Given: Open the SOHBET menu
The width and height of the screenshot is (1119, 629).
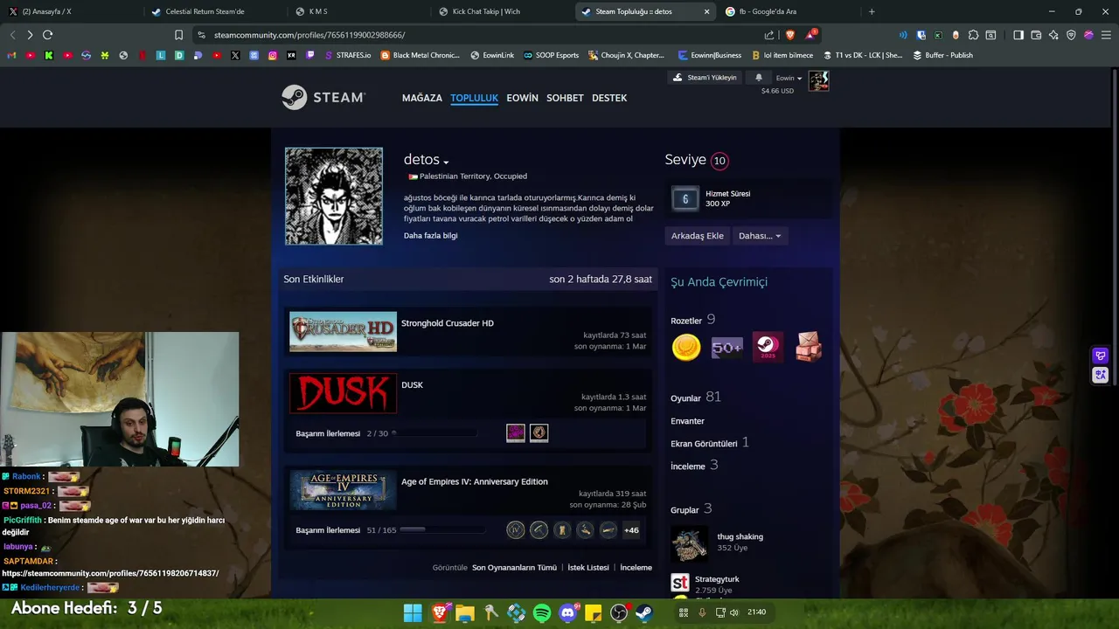Looking at the screenshot, I should [x=565, y=98].
